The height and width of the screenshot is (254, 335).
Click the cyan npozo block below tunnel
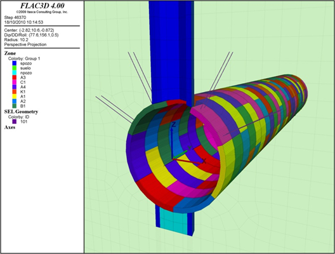pos(173,220)
